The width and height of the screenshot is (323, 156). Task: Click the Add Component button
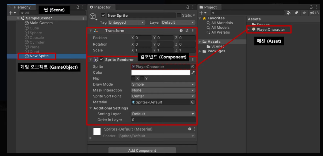tap(142, 150)
